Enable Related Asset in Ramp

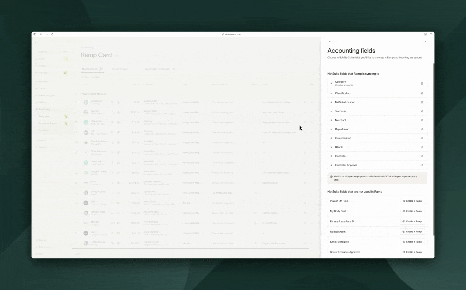click(x=412, y=231)
